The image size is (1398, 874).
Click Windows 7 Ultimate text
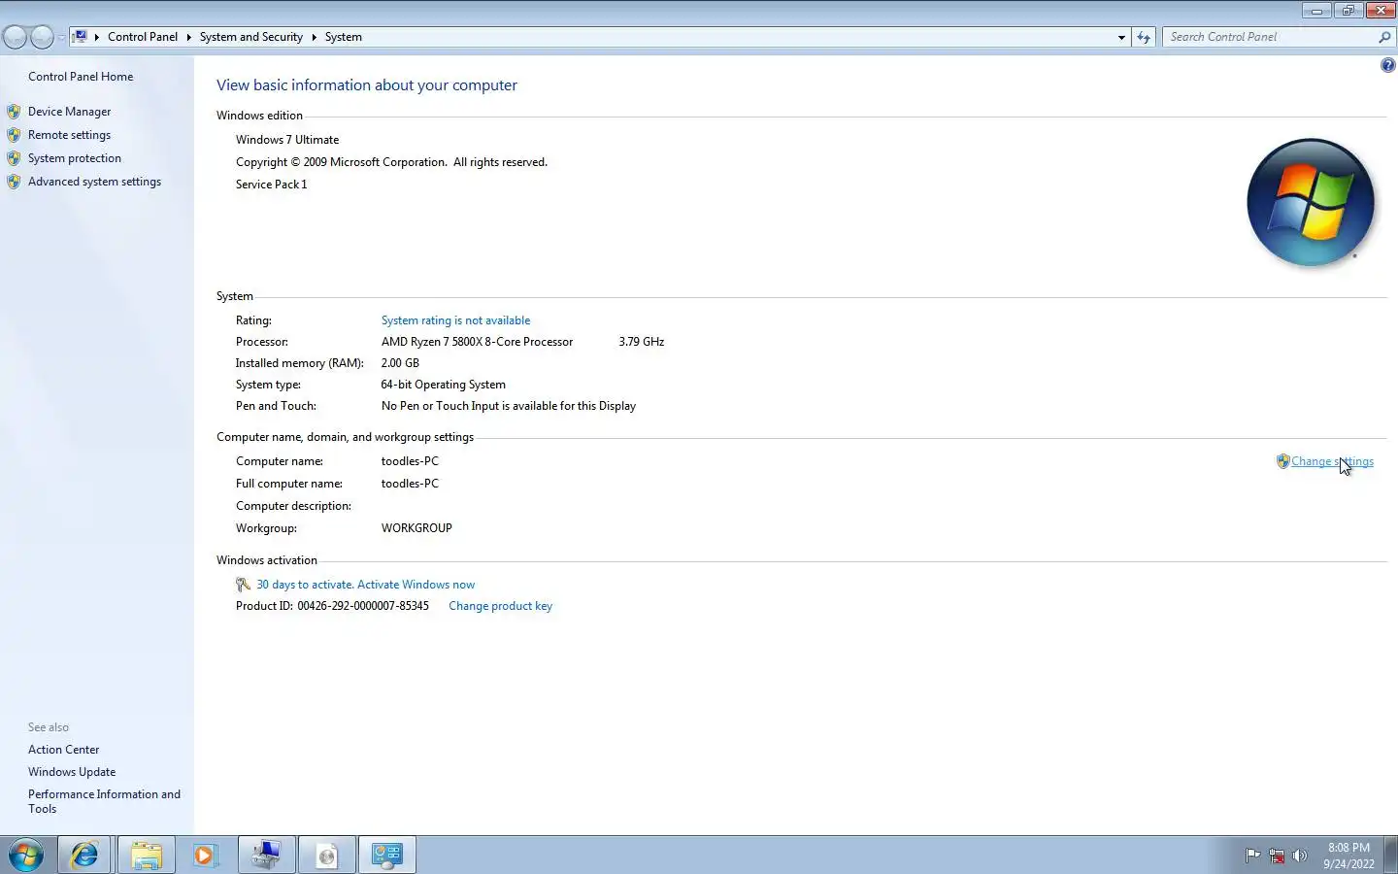(287, 140)
